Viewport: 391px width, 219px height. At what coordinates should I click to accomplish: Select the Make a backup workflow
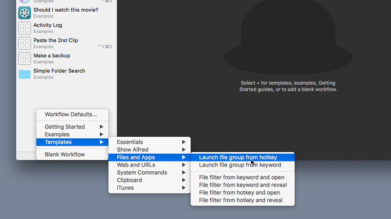pyautogui.click(x=66, y=58)
